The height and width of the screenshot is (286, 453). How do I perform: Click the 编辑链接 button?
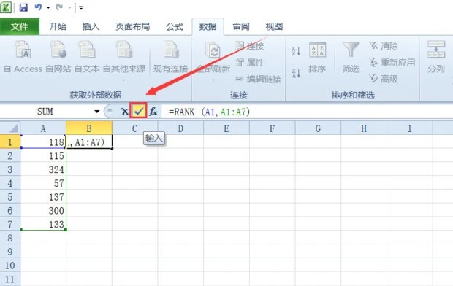tap(258, 79)
